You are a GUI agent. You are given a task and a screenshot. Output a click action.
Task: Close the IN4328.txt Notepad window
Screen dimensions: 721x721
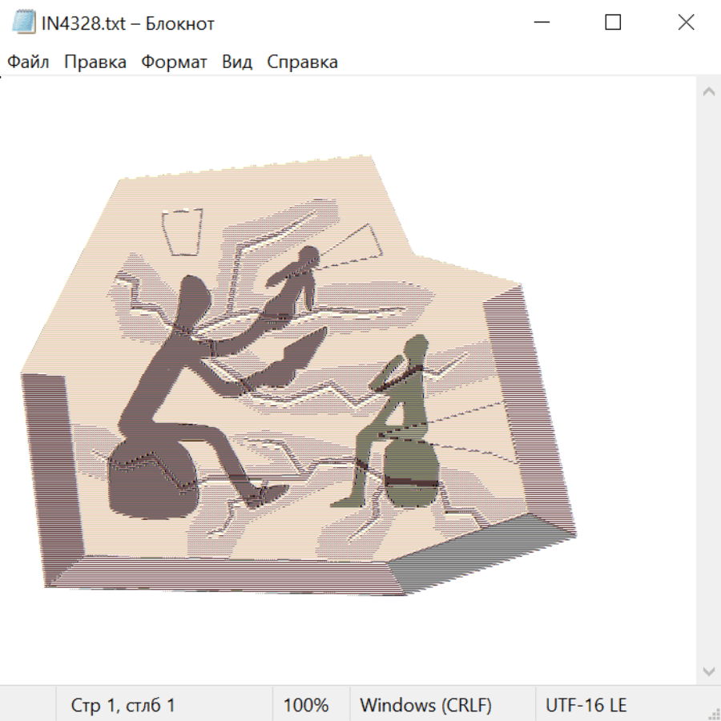pyautogui.click(x=686, y=22)
